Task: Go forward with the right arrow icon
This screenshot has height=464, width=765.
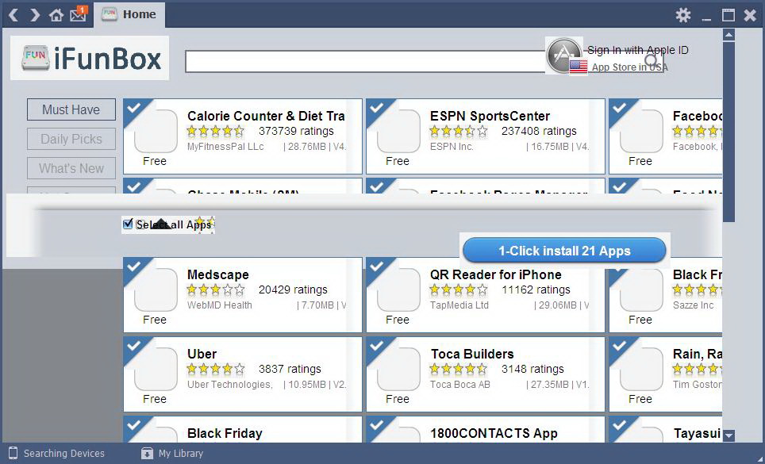Action: (34, 15)
